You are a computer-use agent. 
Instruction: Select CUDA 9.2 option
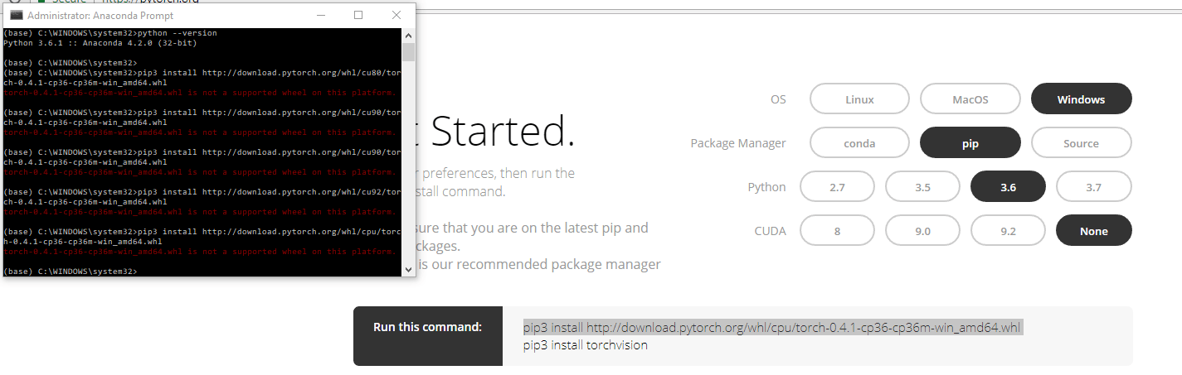click(1008, 231)
